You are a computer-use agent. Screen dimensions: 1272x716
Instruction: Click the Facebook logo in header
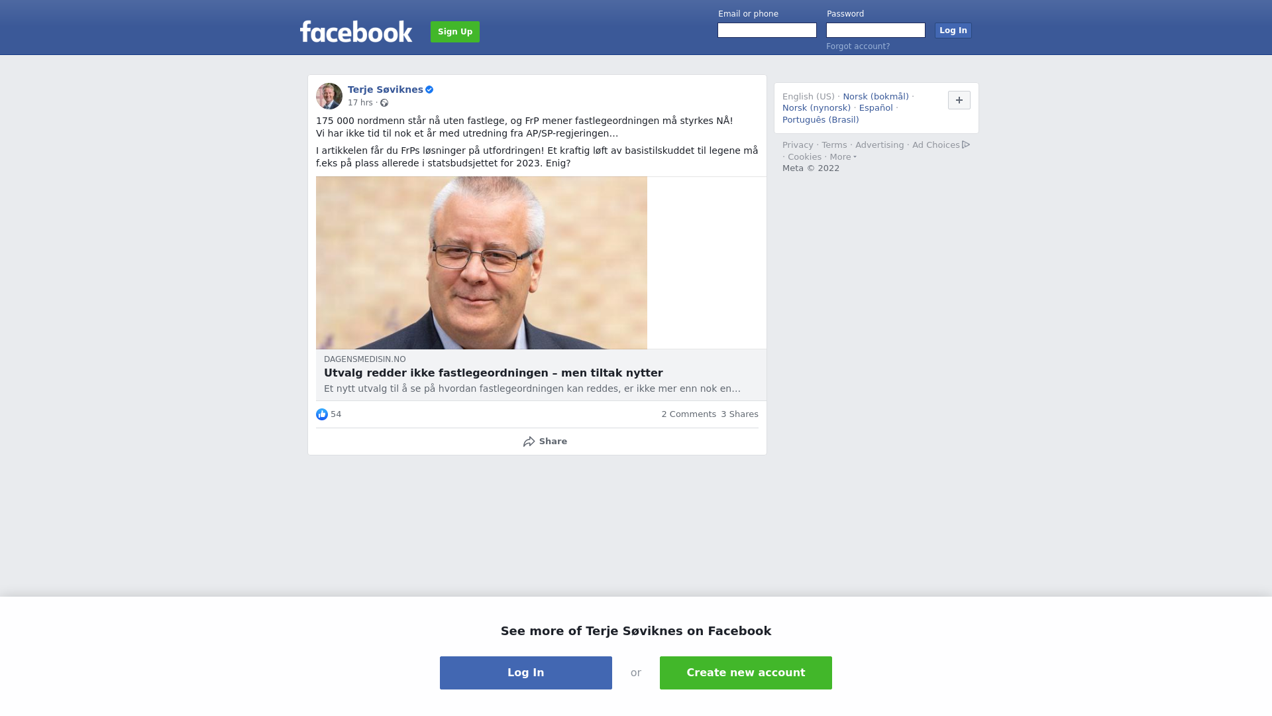coord(356,31)
